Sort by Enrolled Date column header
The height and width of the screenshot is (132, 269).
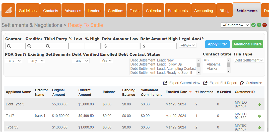[x=176, y=92]
